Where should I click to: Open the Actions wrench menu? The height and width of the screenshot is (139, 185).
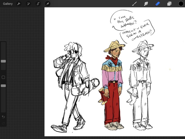(19, 4)
